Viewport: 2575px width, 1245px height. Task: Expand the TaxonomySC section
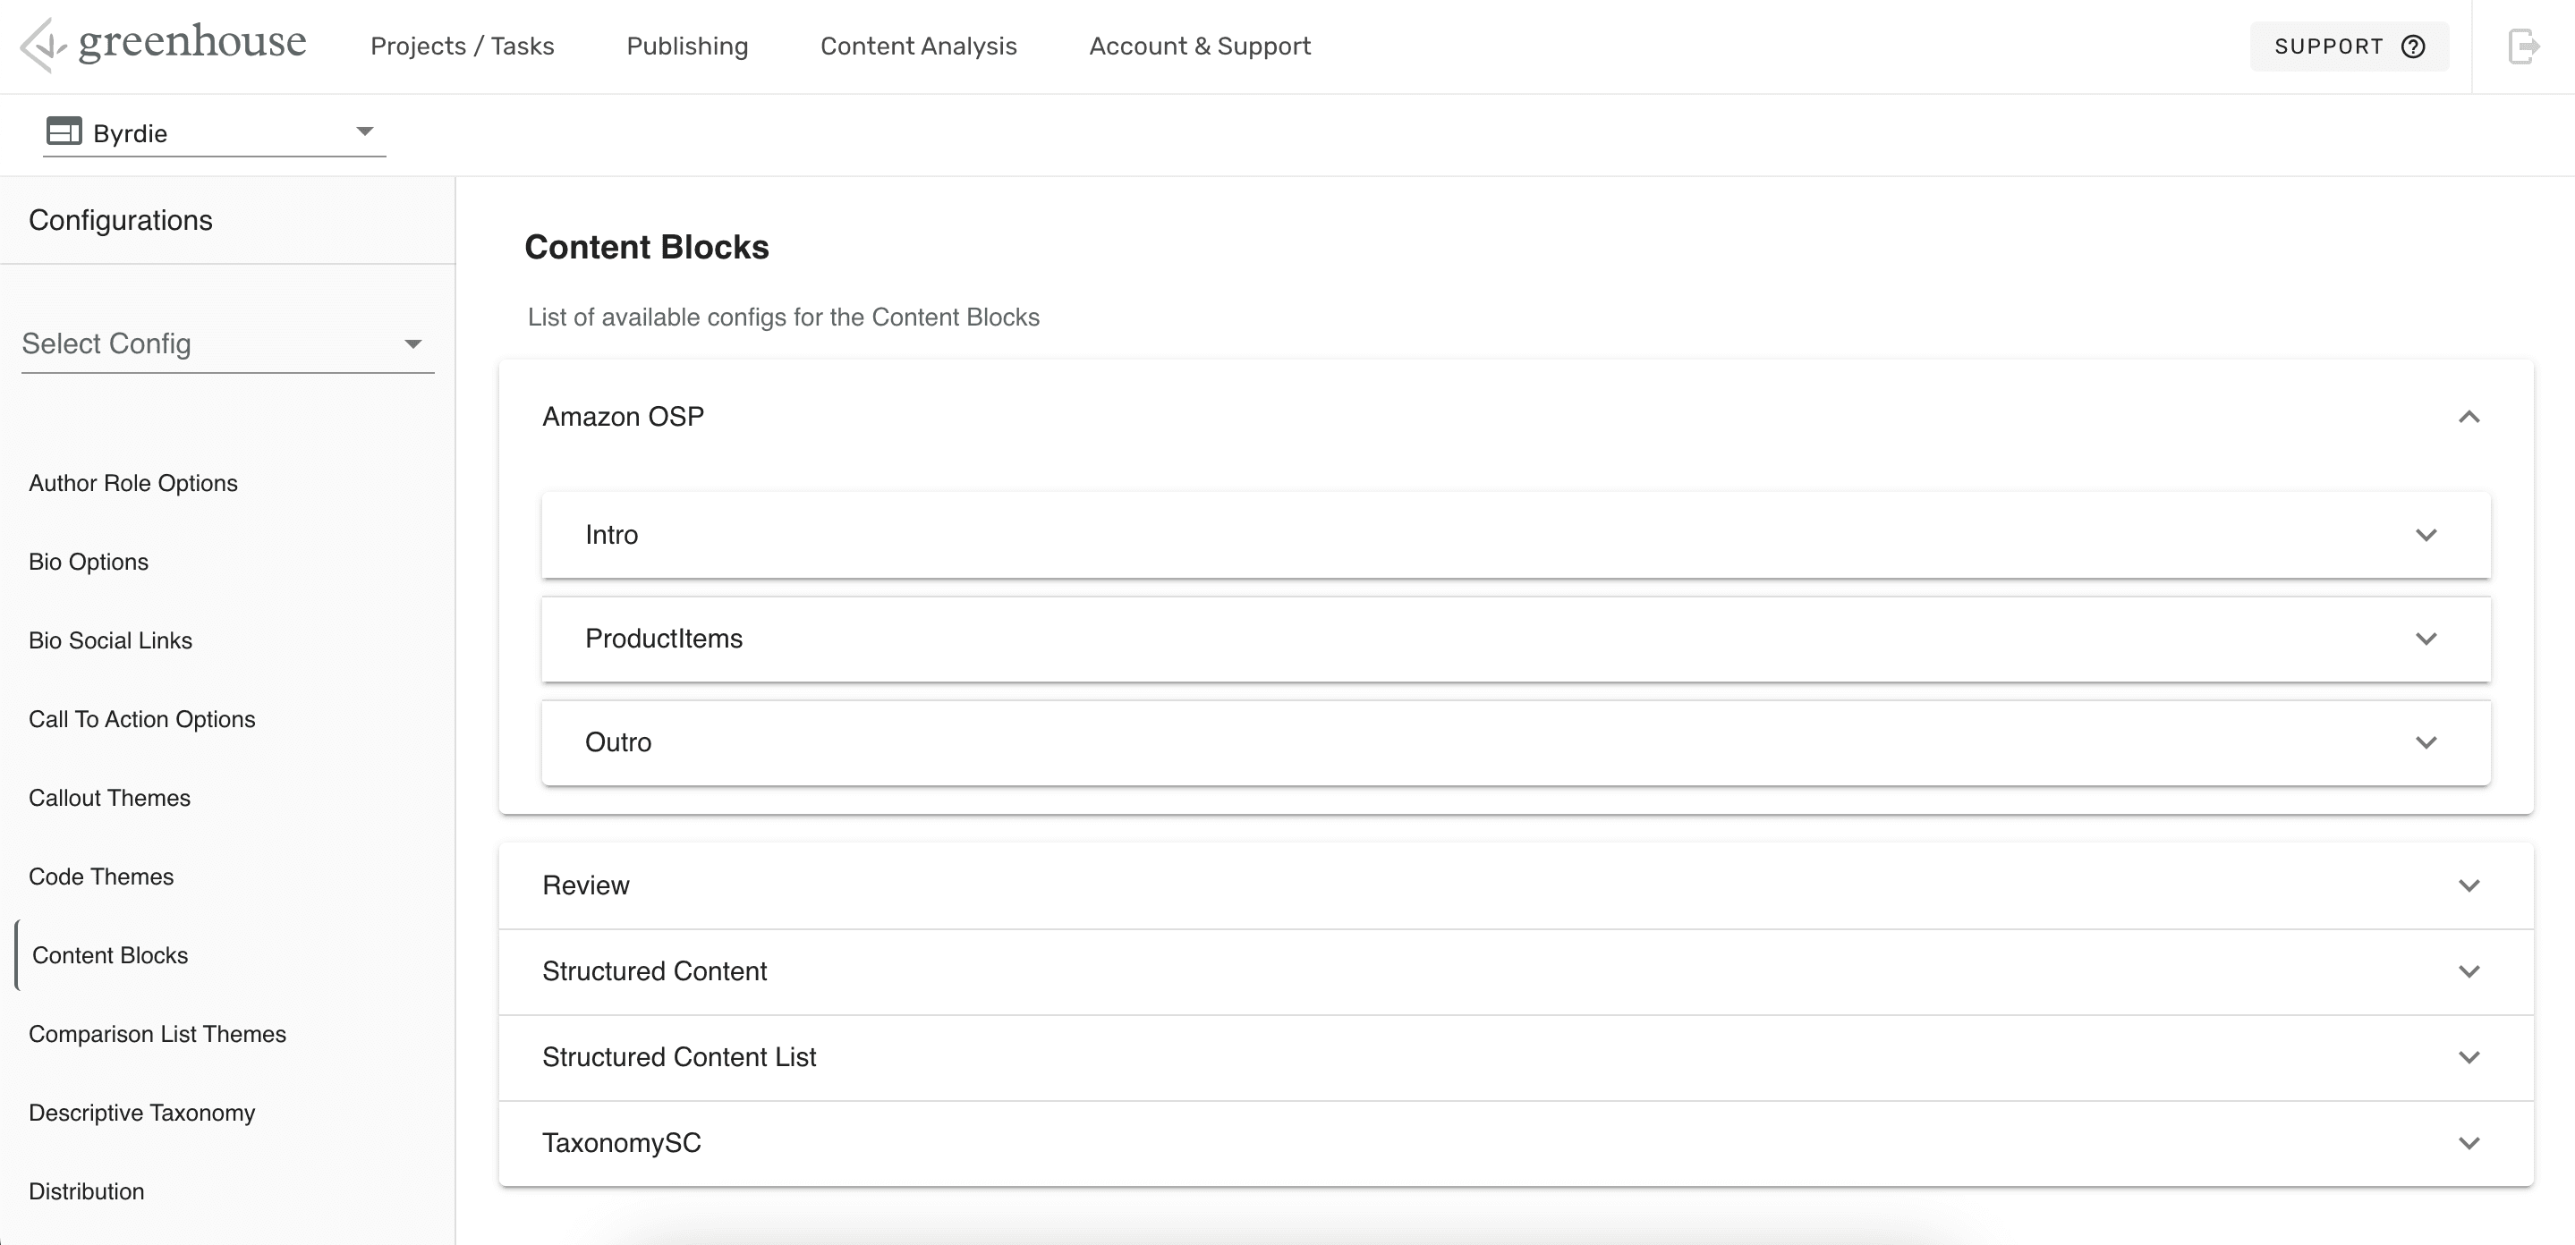(x=2468, y=1144)
